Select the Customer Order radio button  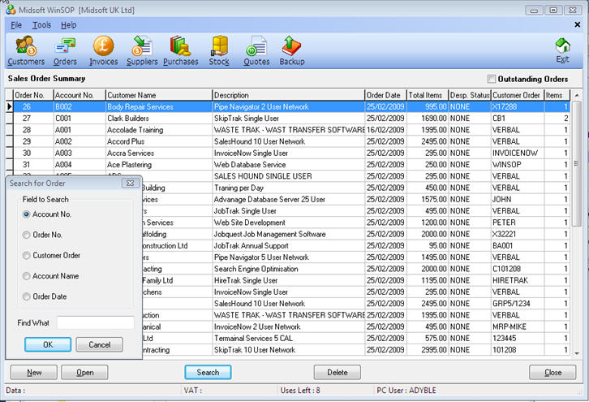tap(26, 255)
